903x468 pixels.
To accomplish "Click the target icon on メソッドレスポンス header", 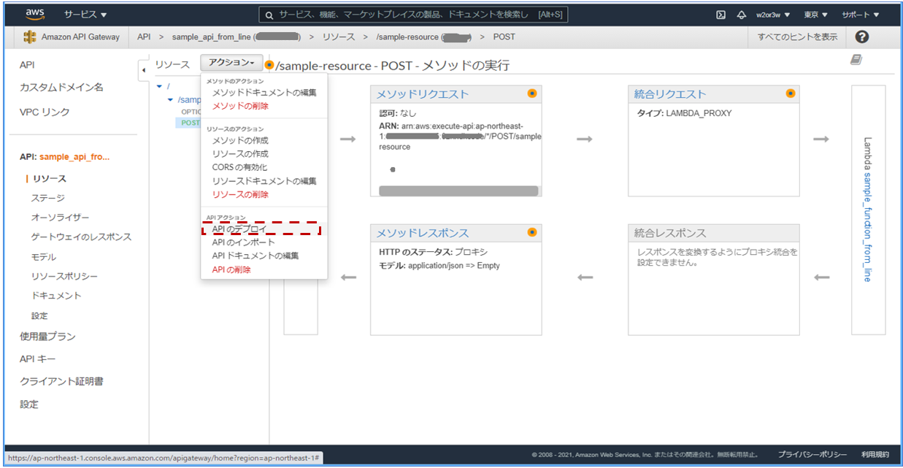I will click(x=532, y=232).
